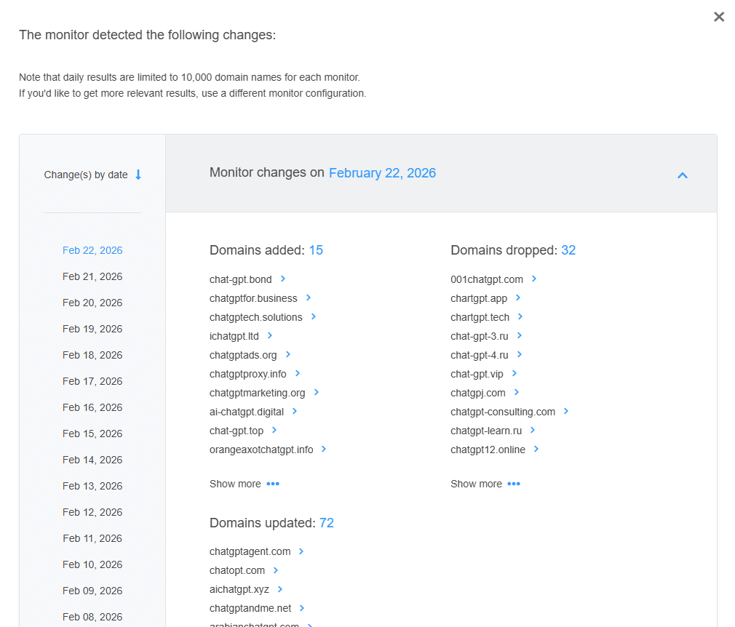The width and height of the screenshot is (735, 627).
Task: Open details arrow for 001chatgpt.com
Action: click(x=534, y=279)
